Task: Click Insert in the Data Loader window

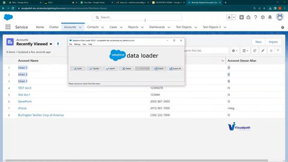Action: [78, 68]
